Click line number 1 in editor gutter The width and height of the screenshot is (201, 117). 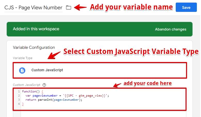[x=19, y=91]
